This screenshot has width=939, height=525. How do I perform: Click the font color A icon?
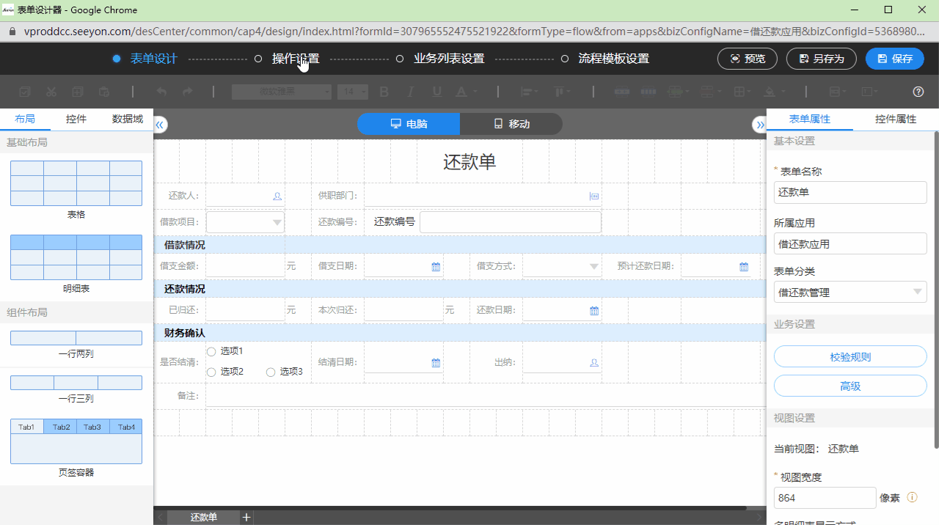461,92
